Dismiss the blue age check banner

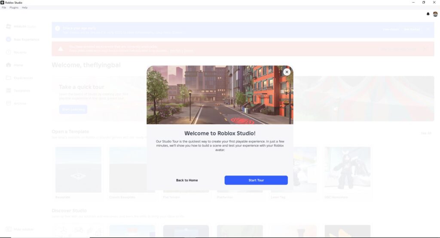click(428, 29)
